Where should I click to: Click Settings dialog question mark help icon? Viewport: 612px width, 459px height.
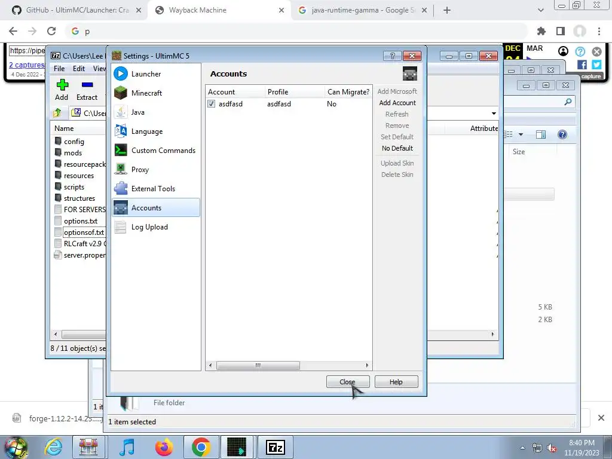[x=392, y=56]
